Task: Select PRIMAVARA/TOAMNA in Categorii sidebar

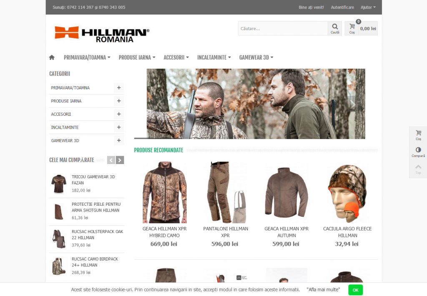Action: click(x=70, y=88)
